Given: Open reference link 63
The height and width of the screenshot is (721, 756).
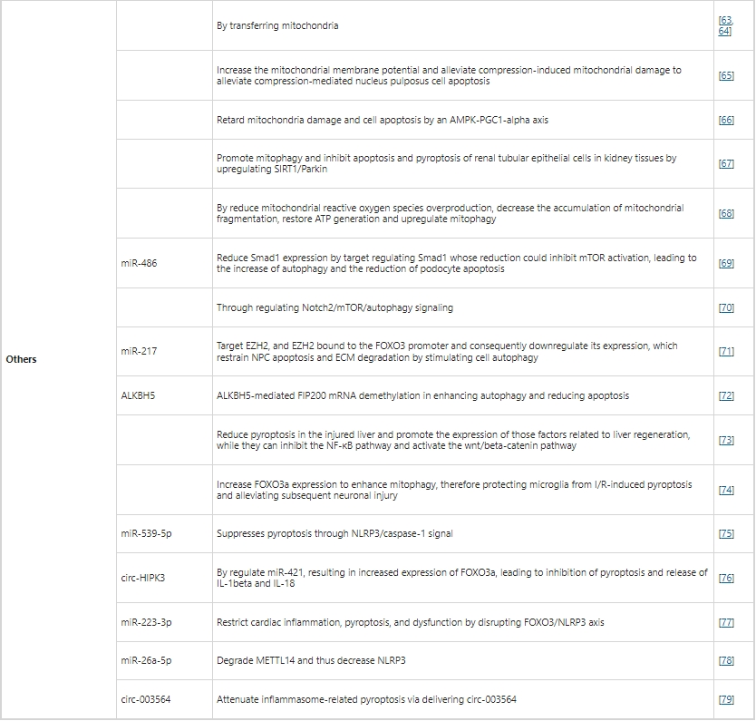Looking at the screenshot, I should click(725, 20).
